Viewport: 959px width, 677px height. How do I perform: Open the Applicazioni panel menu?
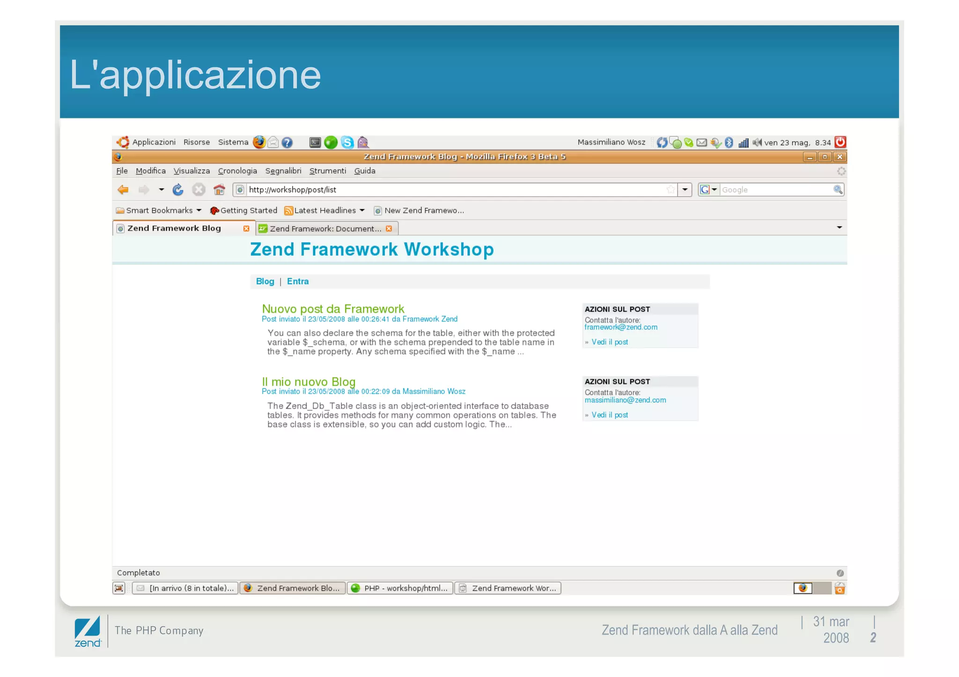point(154,142)
